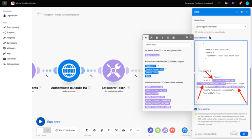Switch to the math functions calculator tab
The height and width of the screenshot is (139, 252).
pos(157,38)
